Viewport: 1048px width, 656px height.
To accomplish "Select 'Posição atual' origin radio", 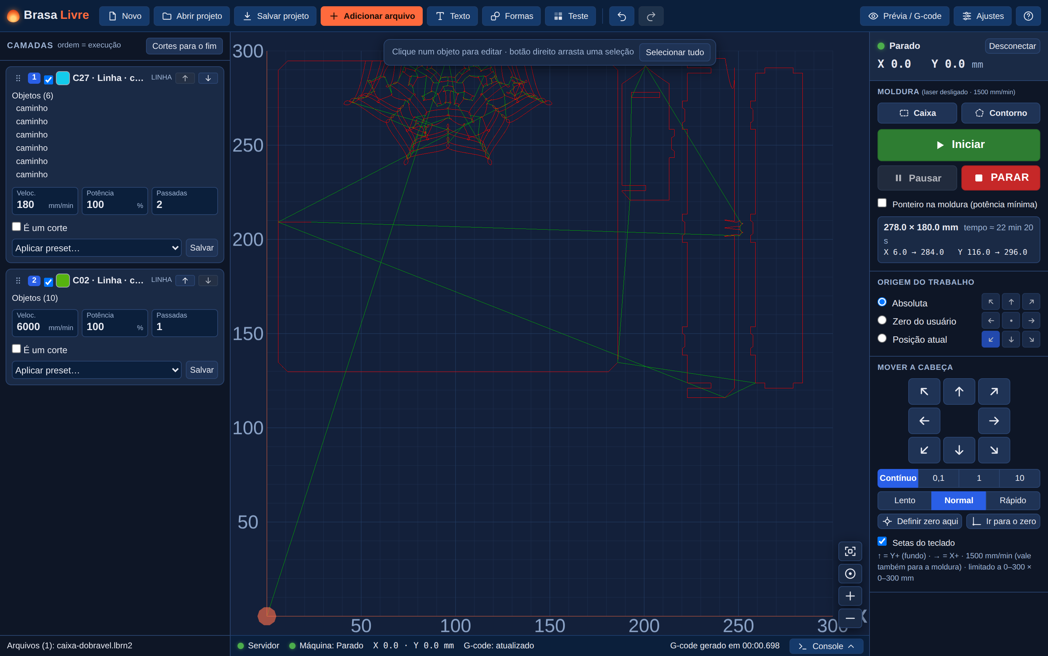I will pos(882,338).
